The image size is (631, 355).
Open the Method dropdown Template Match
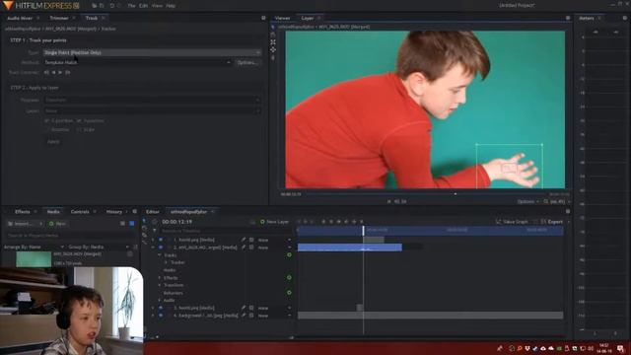click(x=137, y=62)
